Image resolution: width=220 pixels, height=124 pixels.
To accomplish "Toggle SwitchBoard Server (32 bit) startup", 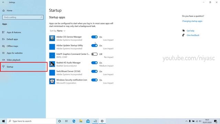I will (x=94, y=71).
